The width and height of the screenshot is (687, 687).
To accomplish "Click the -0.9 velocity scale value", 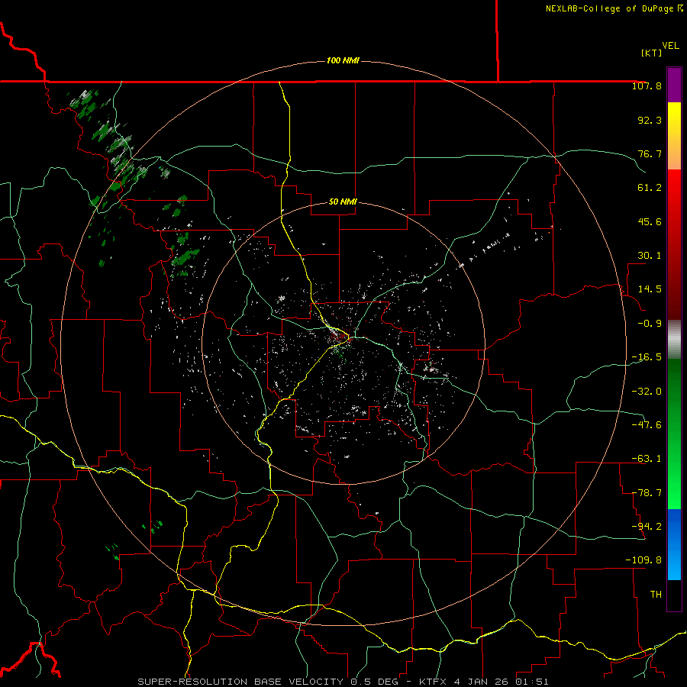I will 650,324.
